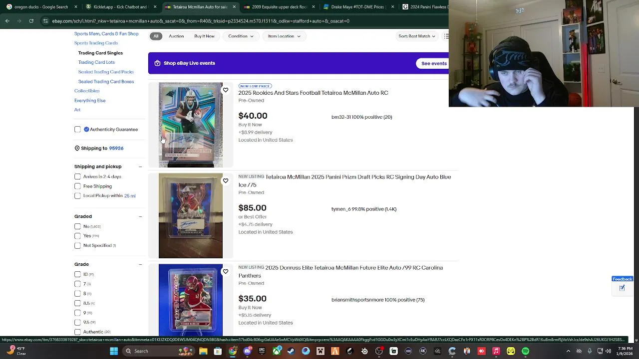
Task: Switch to KickleLapp Kick Chatbot tab
Action: [120, 7]
